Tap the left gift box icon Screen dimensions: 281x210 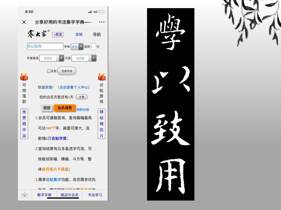click(24, 77)
